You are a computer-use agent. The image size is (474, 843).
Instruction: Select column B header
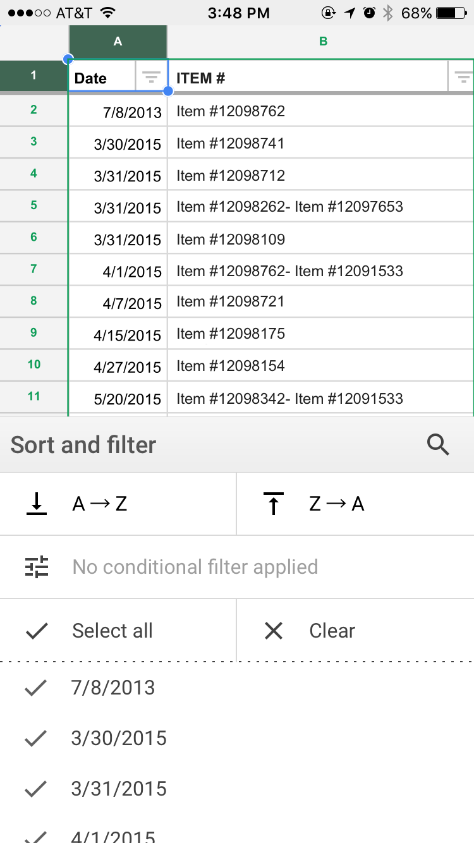click(323, 42)
